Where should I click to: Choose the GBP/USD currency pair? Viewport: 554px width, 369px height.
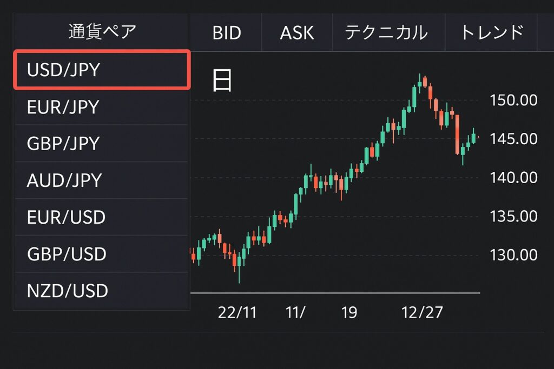click(x=101, y=253)
